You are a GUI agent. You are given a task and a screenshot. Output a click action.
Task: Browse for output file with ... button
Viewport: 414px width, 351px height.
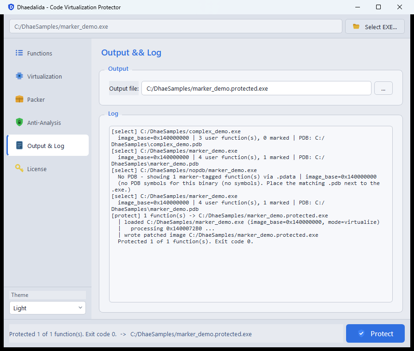coord(384,88)
